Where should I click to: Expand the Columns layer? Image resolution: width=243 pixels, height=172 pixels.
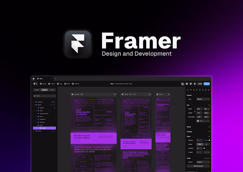(x=36, y=122)
